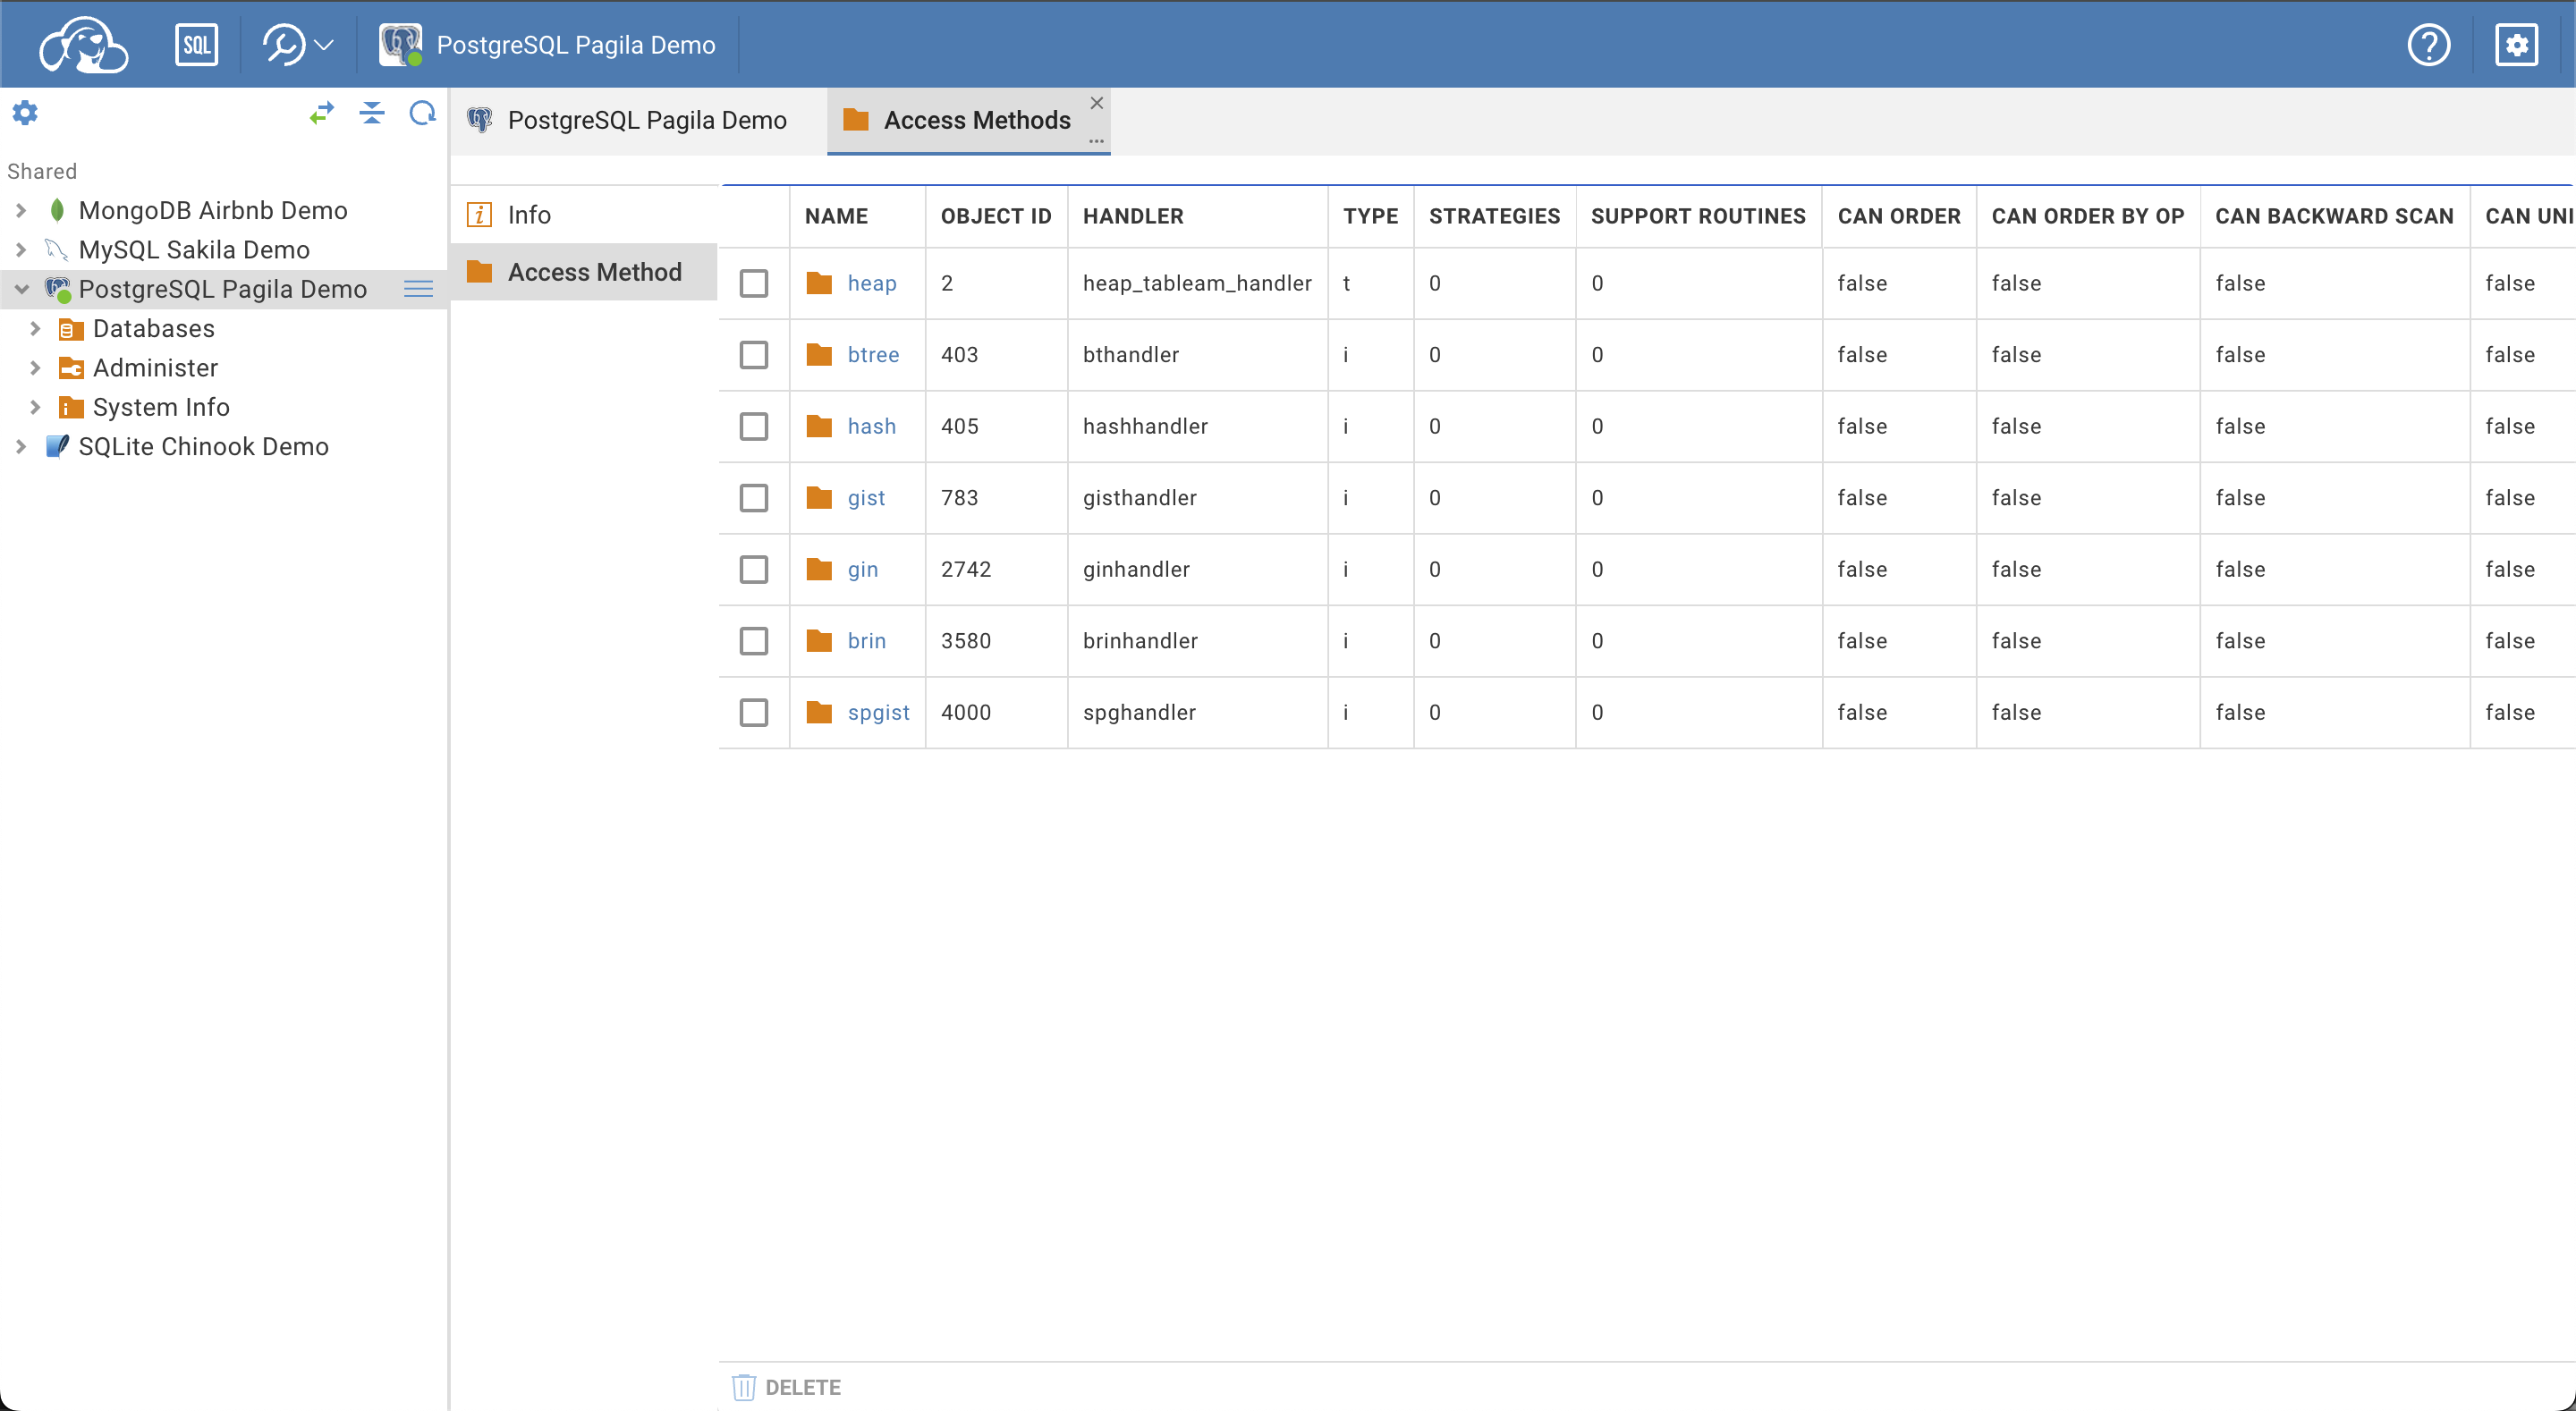Click the CloudBeaver logo
The height and width of the screenshot is (1411, 2576).
83,45
